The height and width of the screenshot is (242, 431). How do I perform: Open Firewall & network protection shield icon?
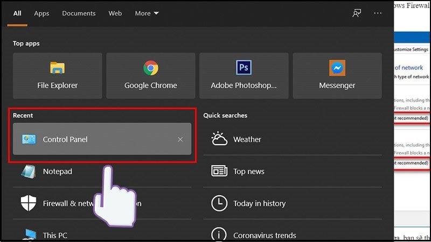pos(29,203)
